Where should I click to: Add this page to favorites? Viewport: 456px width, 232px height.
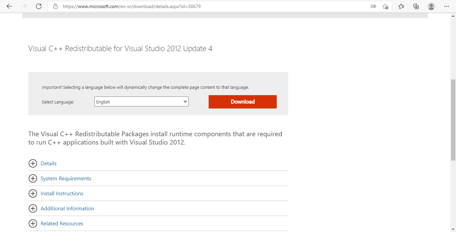pos(385,6)
